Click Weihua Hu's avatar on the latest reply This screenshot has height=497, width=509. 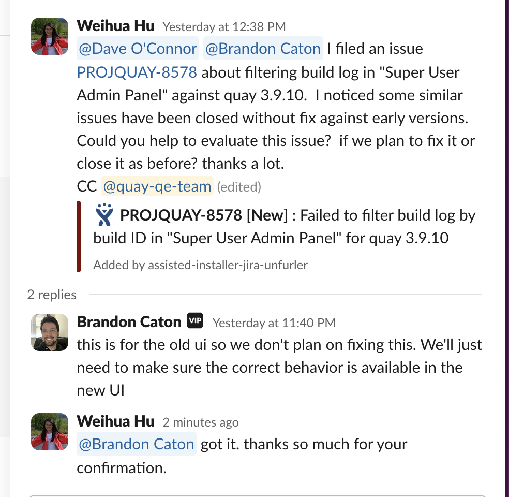[50, 432]
